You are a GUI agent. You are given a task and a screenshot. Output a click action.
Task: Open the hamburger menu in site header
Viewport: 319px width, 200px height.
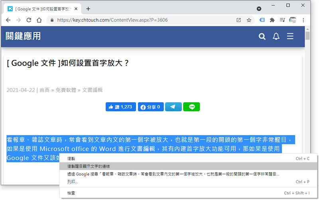290,36
